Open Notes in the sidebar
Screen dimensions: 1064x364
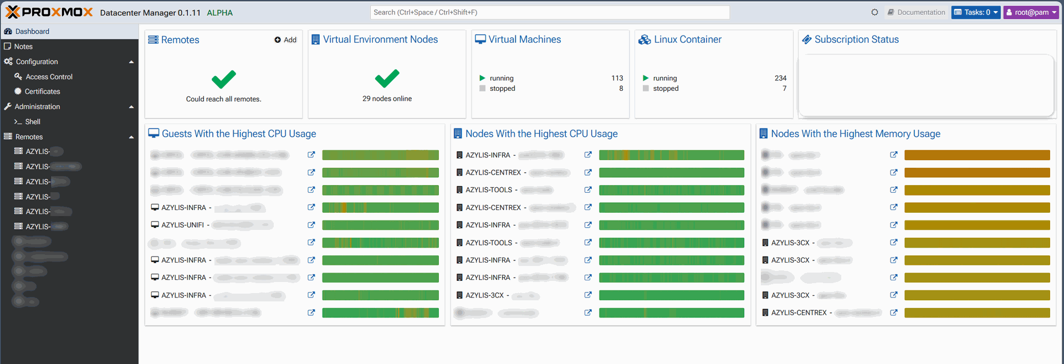(23, 47)
